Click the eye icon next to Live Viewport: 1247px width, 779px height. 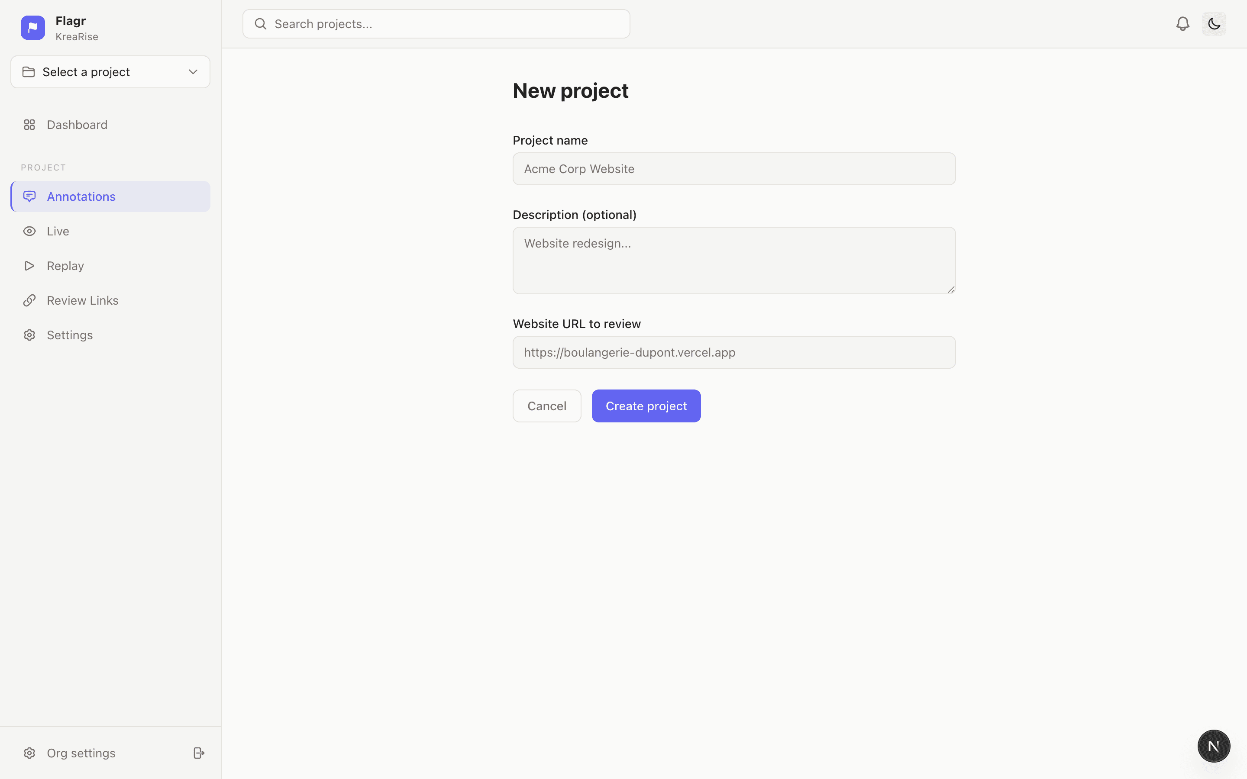(29, 231)
